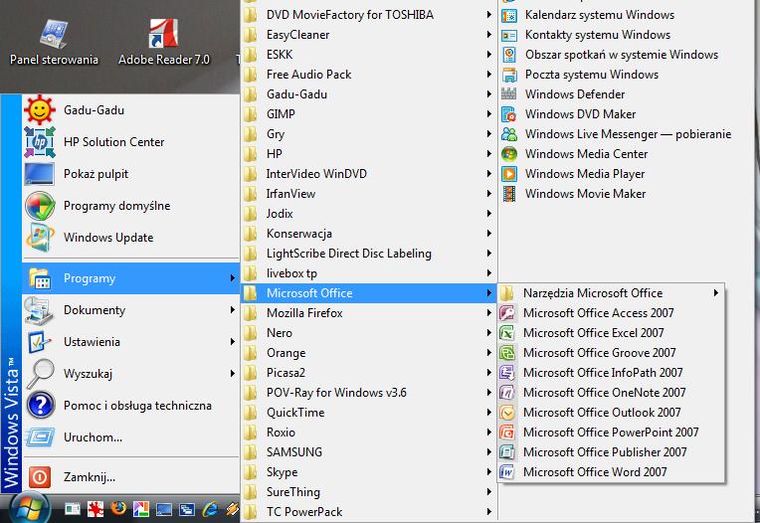Expand the QuickTime folder arrow
760x523 pixels.
(489, 412)
